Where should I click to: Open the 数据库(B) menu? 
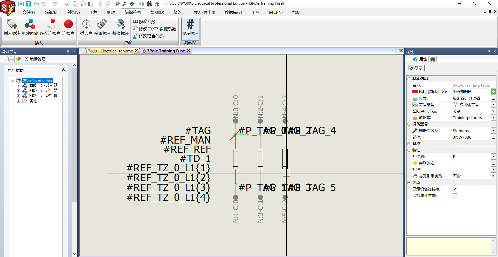(233, 12)
